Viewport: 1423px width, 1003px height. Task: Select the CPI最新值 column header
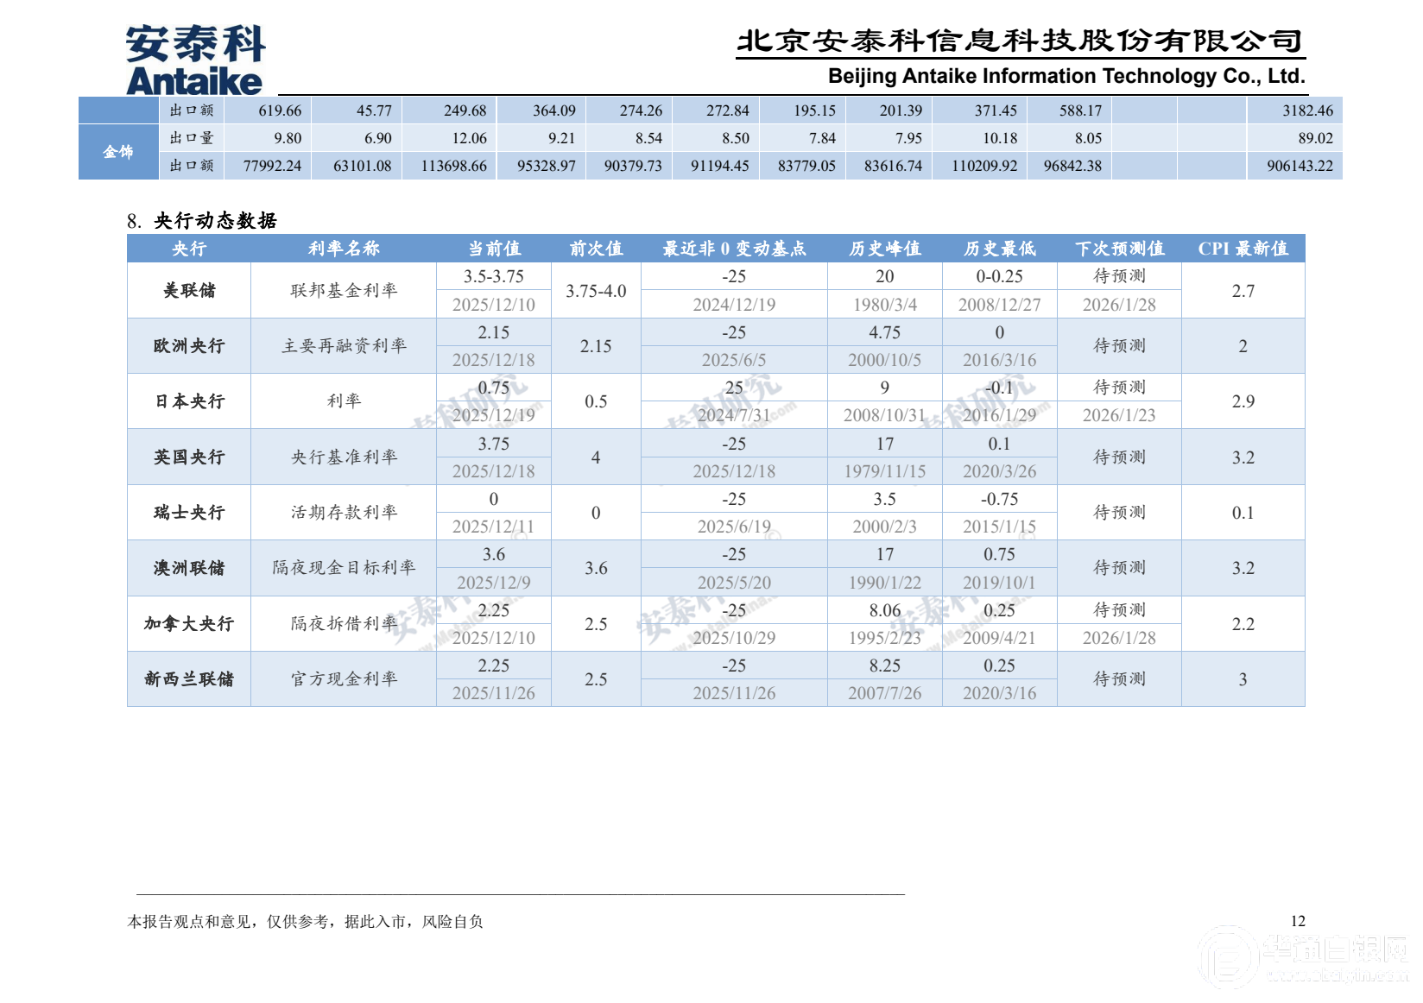point(1243,249)
